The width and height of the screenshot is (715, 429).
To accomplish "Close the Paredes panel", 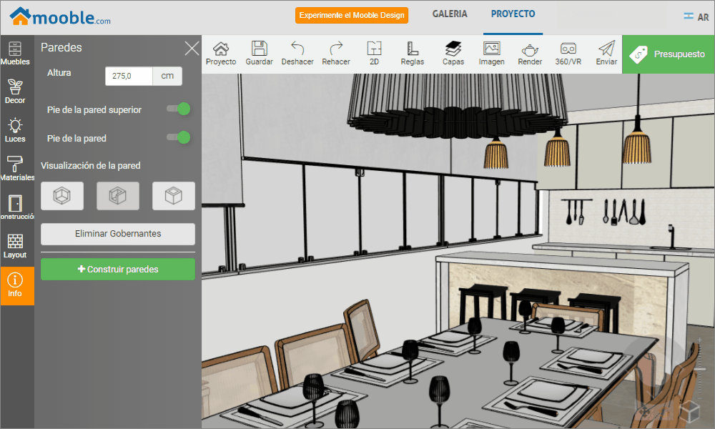I will pos(192,48).
